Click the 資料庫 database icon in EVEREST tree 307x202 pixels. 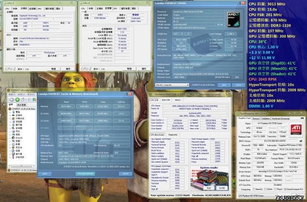pos(13,154)
